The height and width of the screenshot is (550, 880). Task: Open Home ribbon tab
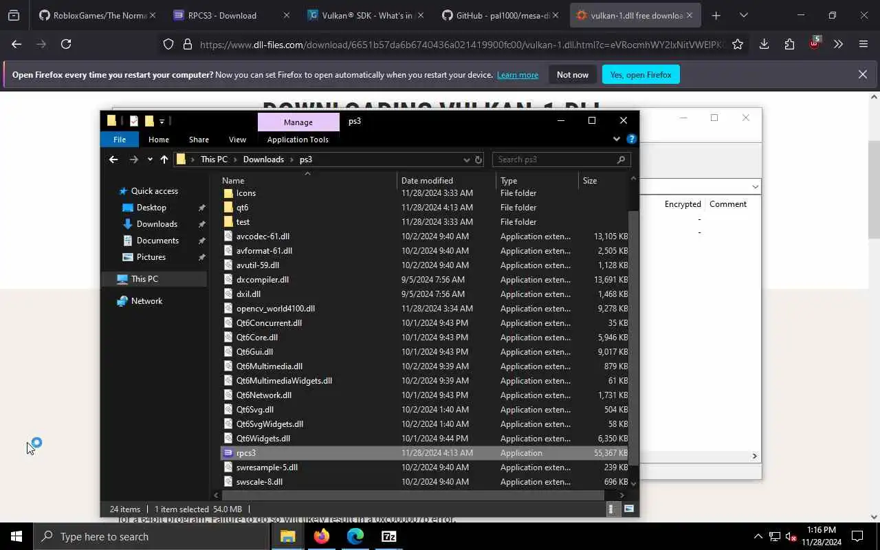pos(159,140)
